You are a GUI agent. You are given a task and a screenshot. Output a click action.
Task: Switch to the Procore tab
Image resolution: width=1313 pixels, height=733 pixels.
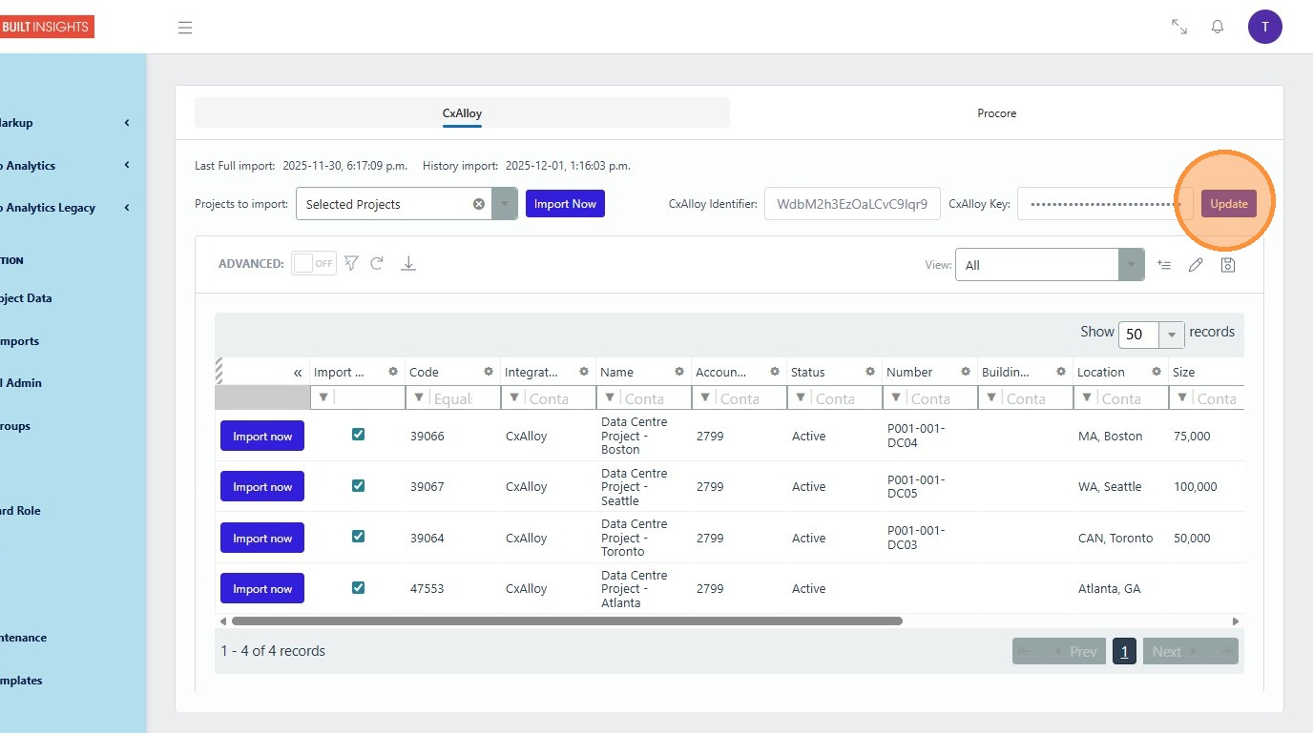(996, 113)
